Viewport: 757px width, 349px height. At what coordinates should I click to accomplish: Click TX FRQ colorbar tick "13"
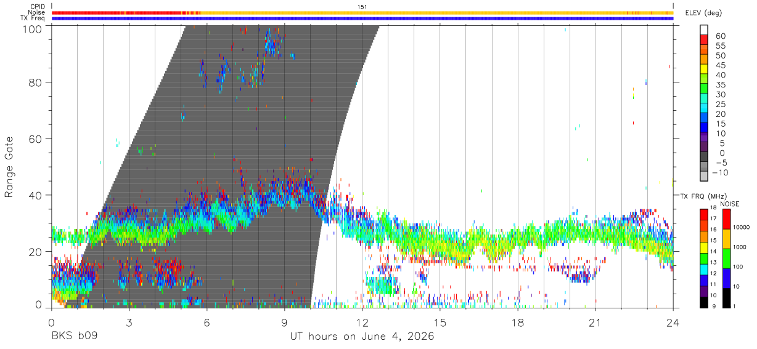coord(713,263)
